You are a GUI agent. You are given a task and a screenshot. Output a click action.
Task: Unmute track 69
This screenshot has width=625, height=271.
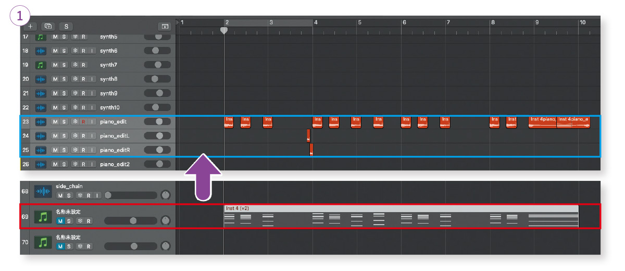(x=60, y=221)
